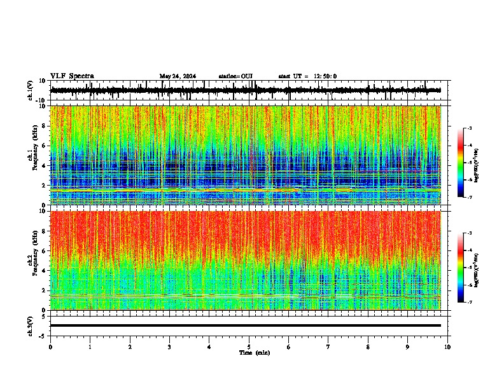Click time axis tick label "10" at far right

pos(447,347)
